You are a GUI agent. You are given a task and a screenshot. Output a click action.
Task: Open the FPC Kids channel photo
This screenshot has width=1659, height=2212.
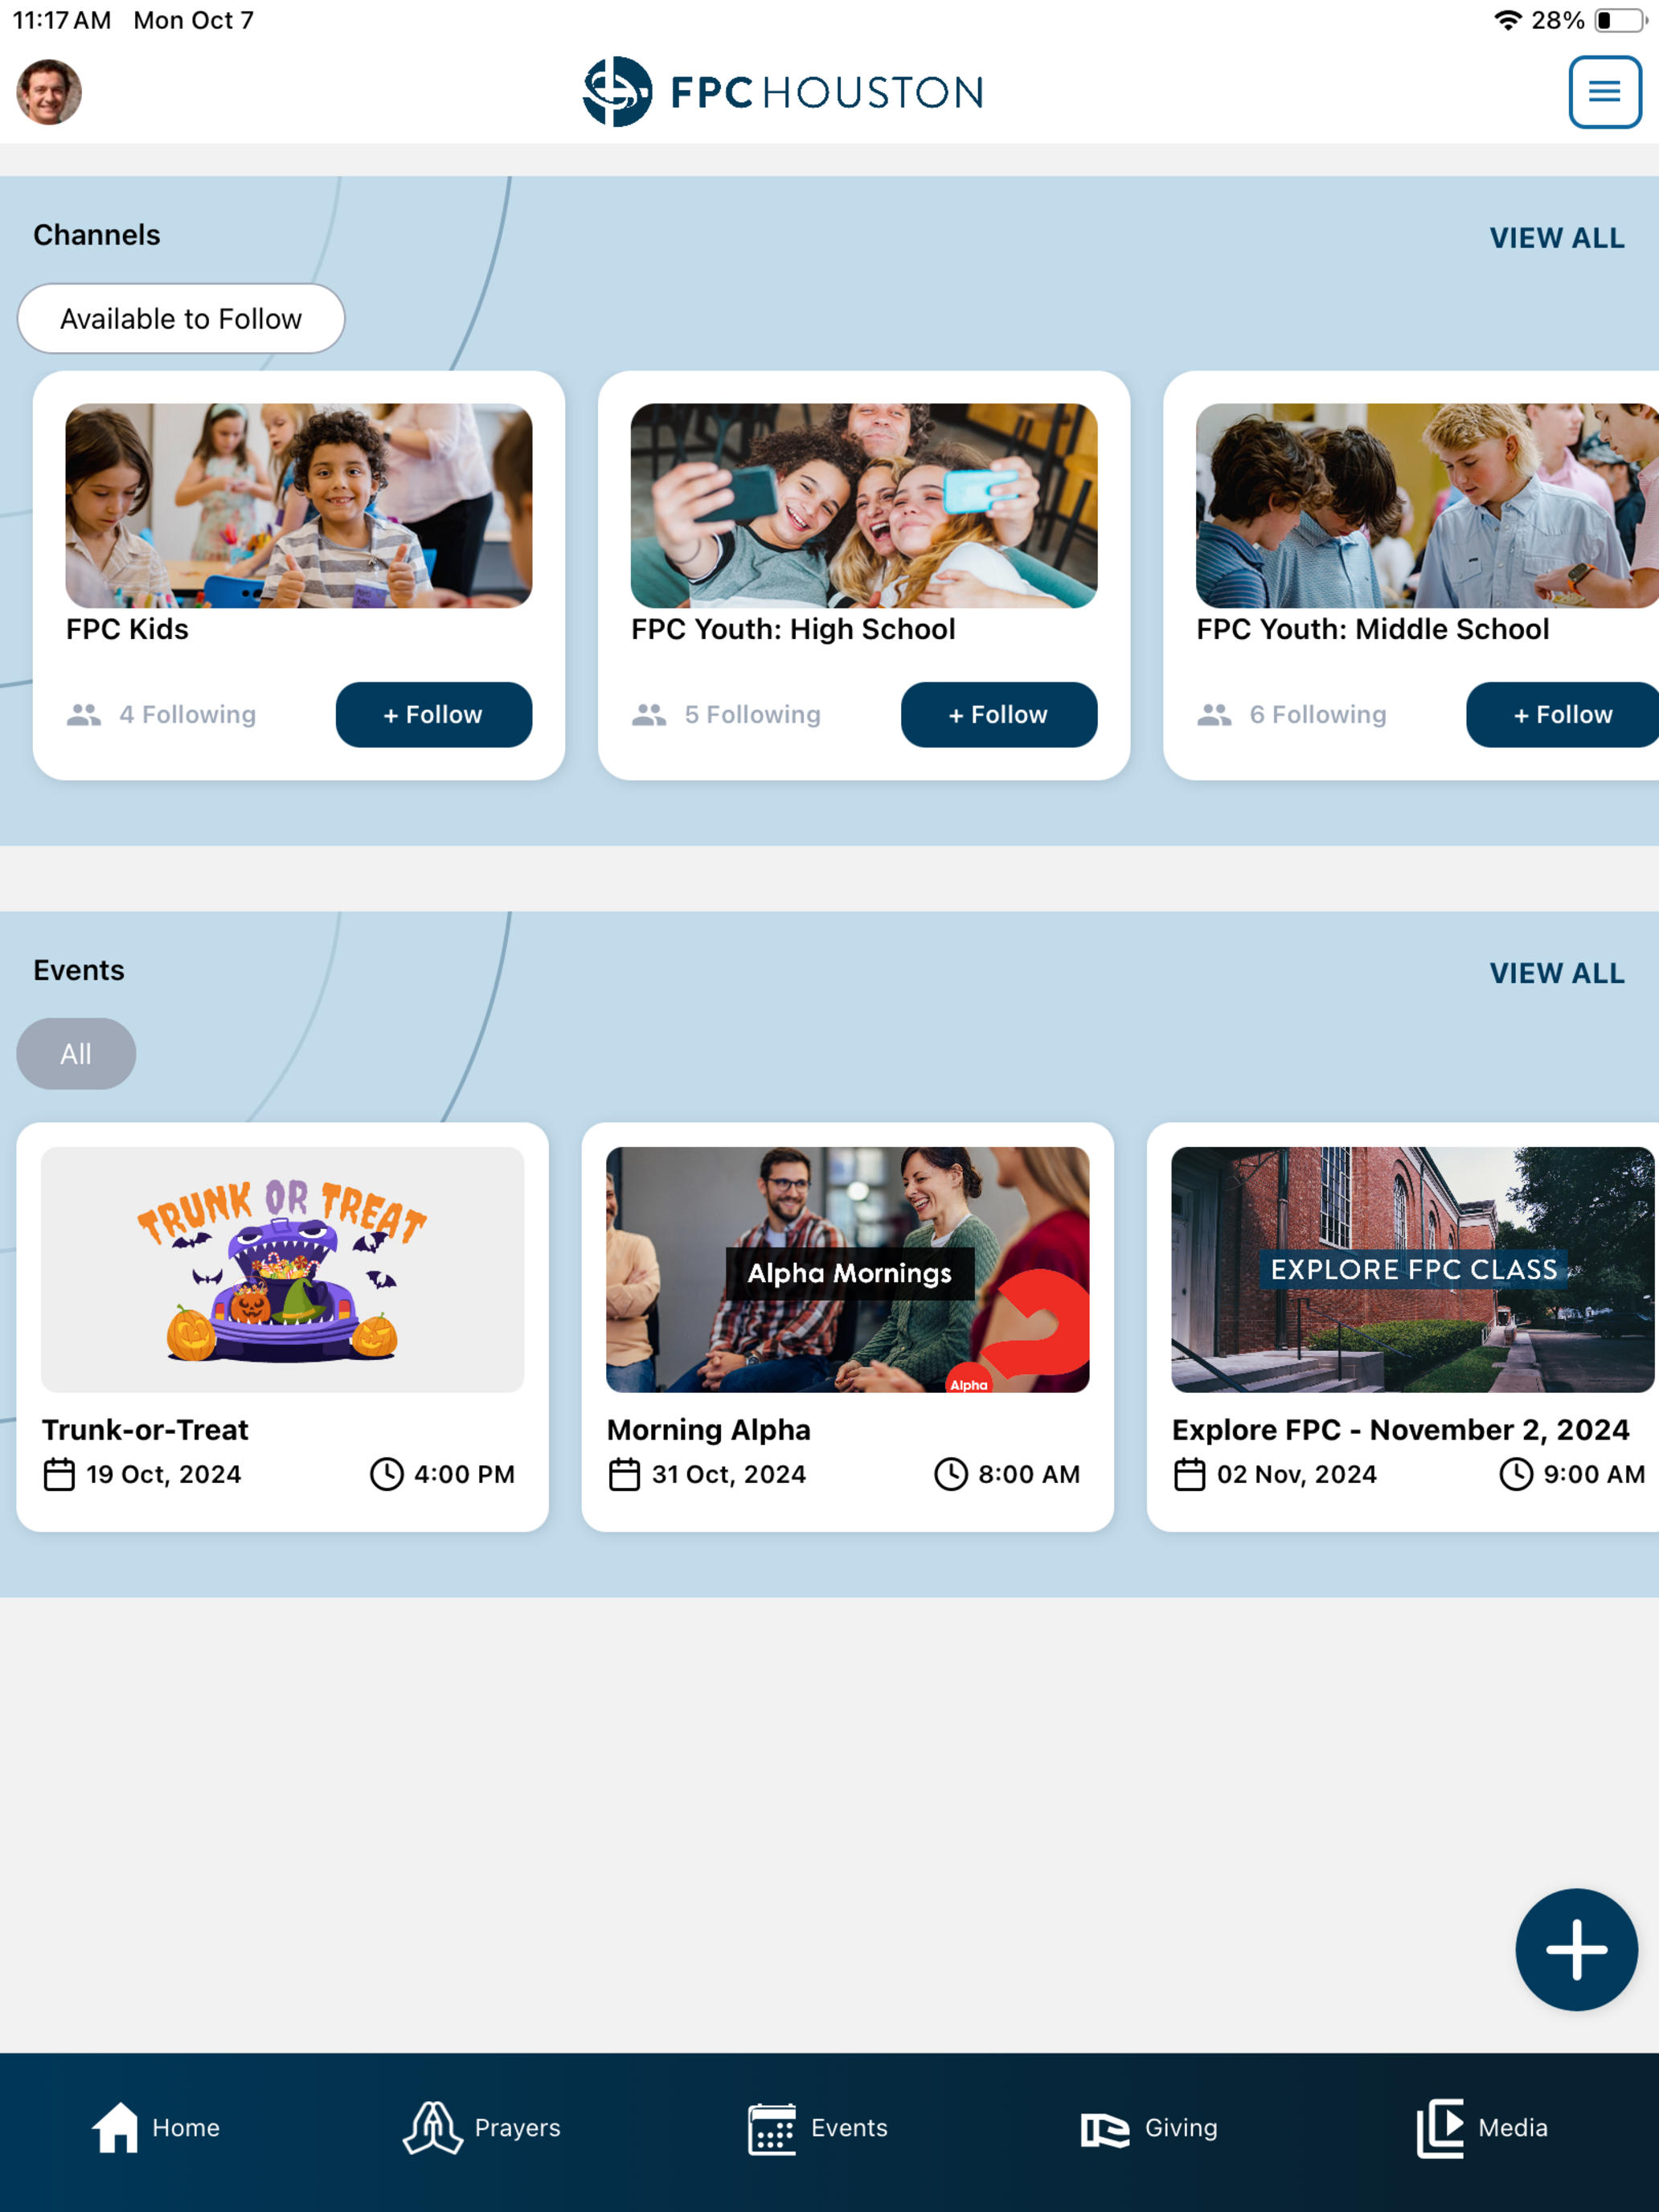299,505
